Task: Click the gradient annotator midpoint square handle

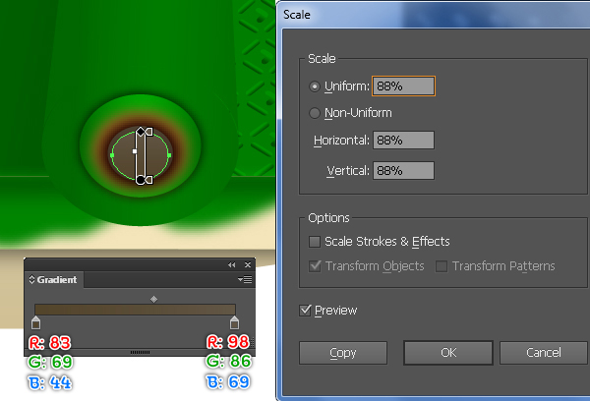Action: pos(135,151)
